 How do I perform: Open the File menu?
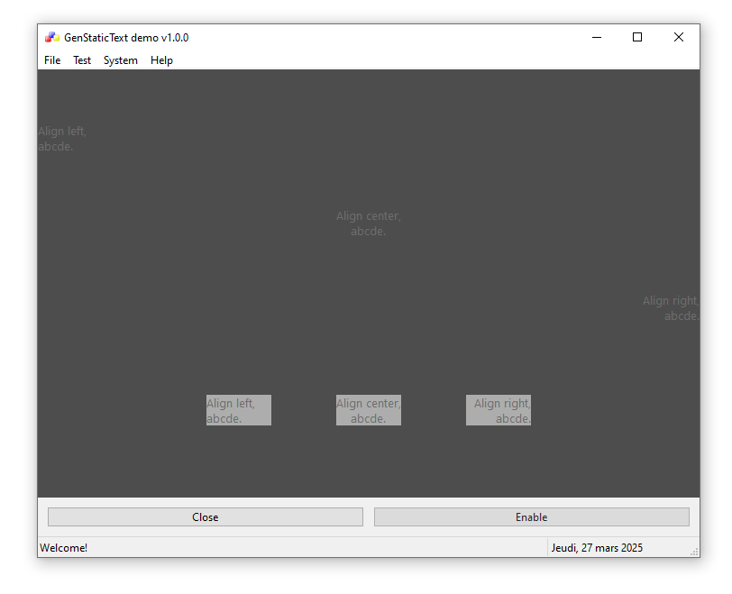click(x=52, y=60)
